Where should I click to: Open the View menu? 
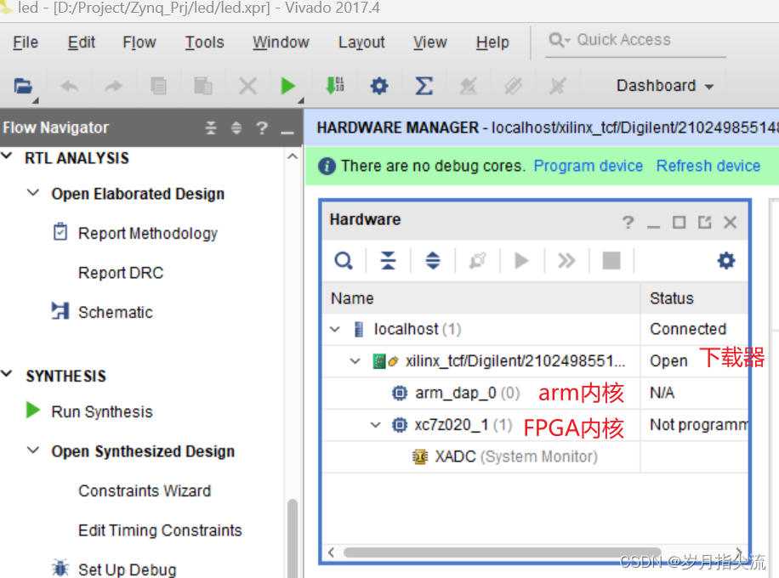point(429,42)
